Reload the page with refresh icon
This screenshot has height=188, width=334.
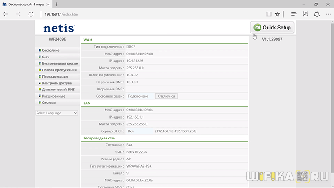click(31, 14)
